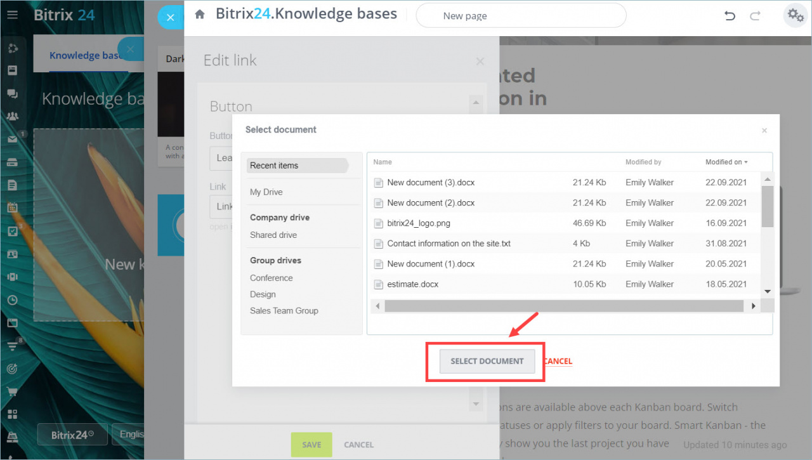Click file list scroll up arrow
Image resolution: width=812 pixels, height=460 pixels.
(x=767, y=178)
